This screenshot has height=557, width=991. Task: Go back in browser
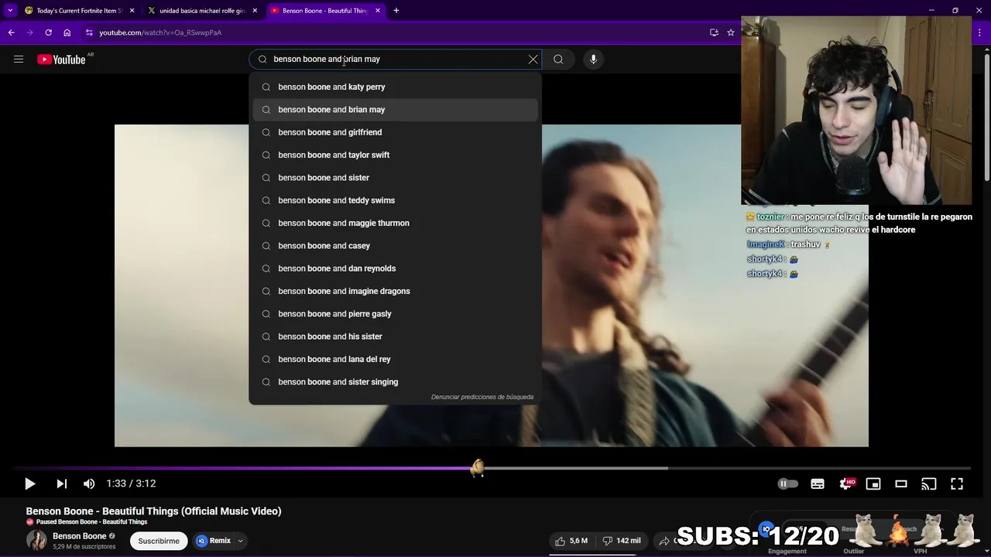point(11,32)
